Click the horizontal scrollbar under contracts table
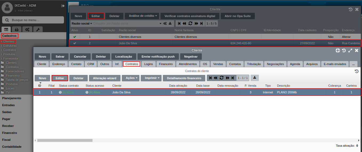The height and width of the screenshot is (152, 362). [x=65, y=140]
